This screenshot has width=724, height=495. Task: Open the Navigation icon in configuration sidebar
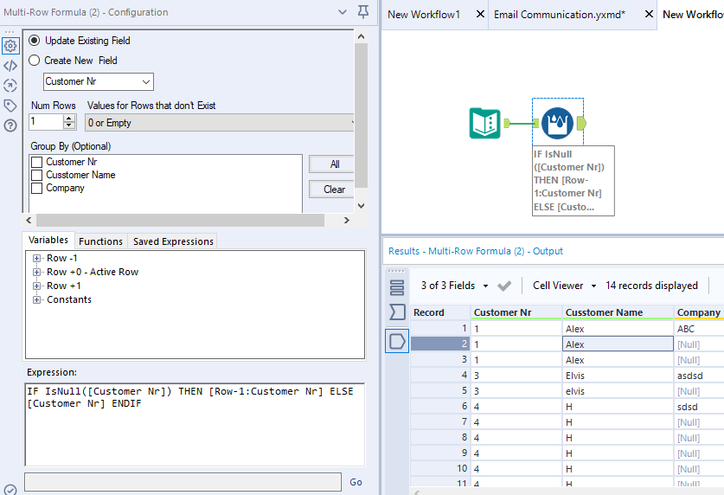[10, 86]
